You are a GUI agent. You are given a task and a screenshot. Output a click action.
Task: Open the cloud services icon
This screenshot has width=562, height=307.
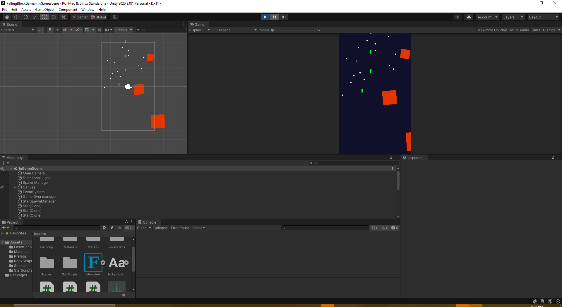pyautogui.click(x=469, y=17)
